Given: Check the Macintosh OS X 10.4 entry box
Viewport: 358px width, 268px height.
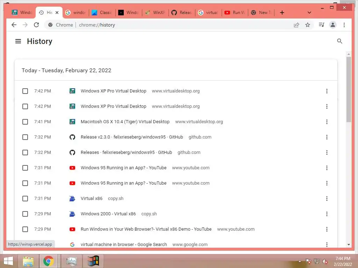Looking at the screenshot, I should click(x=25, y=122).
